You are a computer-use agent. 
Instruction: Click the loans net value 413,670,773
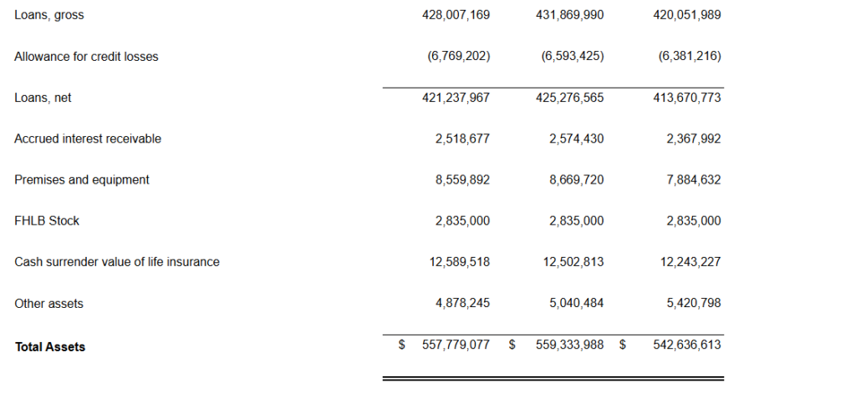tap(686, 98)
